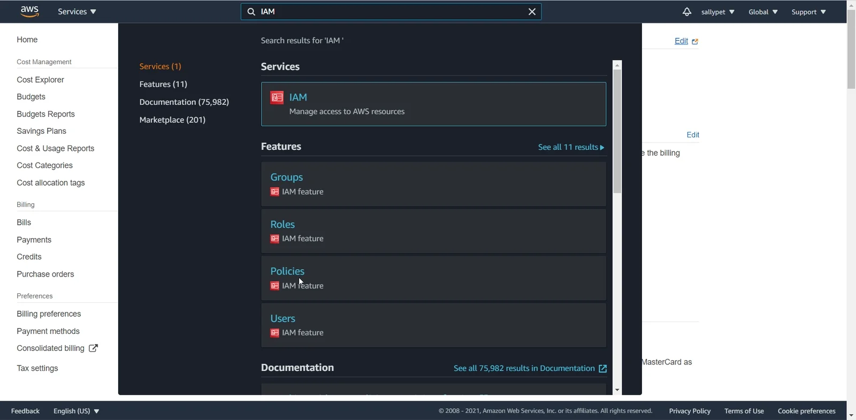Image resolution: width=856 pixels, height=420 pixels.
Task: Click the results scrollbar up arrow
Action: coord(617,65)
